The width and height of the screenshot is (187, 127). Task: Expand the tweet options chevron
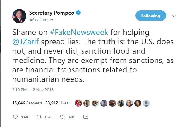pyautogui.click(x=174, y=16)
